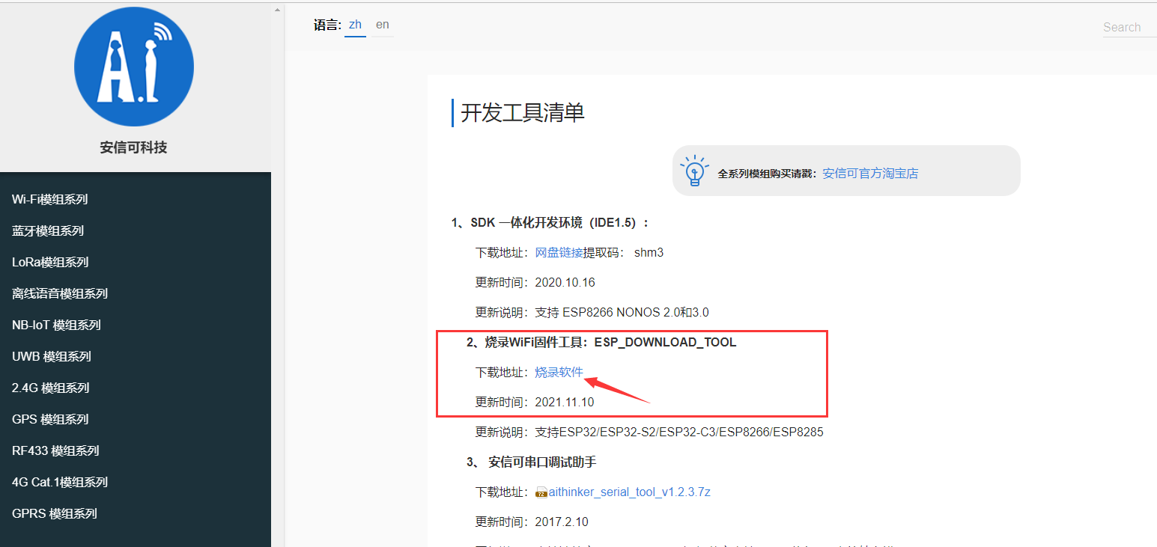1157x547 pixels.
Task: Click the 烧录软件 download link
Action: [559, 373]
